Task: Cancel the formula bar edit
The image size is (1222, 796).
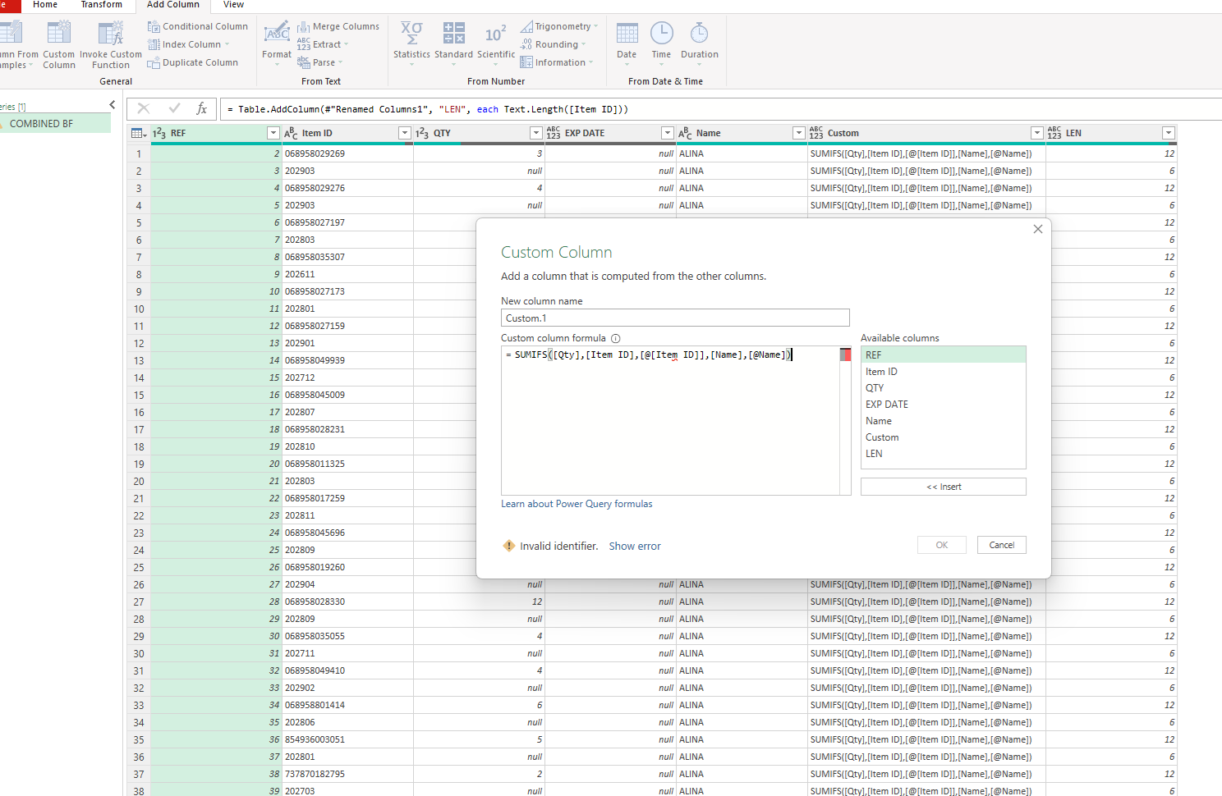Action: click(144, 108)
